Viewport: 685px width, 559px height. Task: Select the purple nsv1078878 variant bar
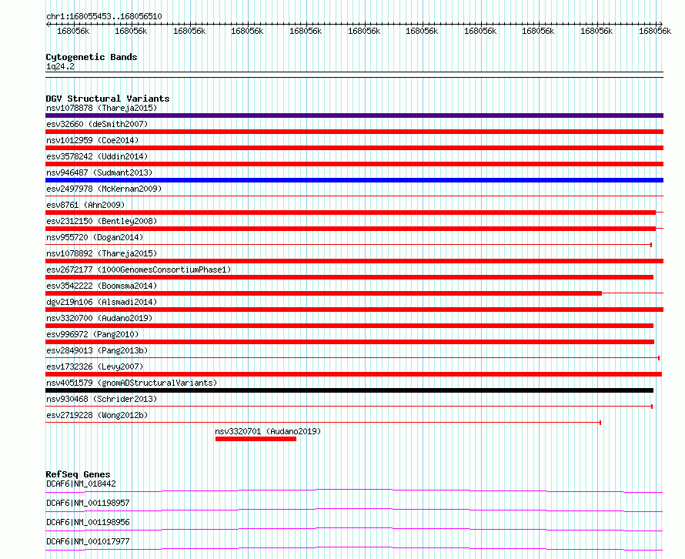(x=354, y=115)
